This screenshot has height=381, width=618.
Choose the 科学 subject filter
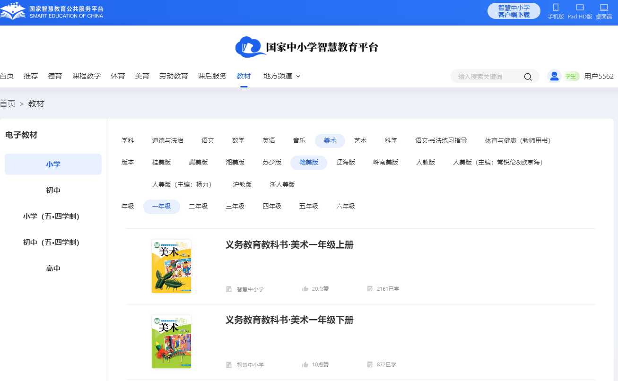click(391, 141)
